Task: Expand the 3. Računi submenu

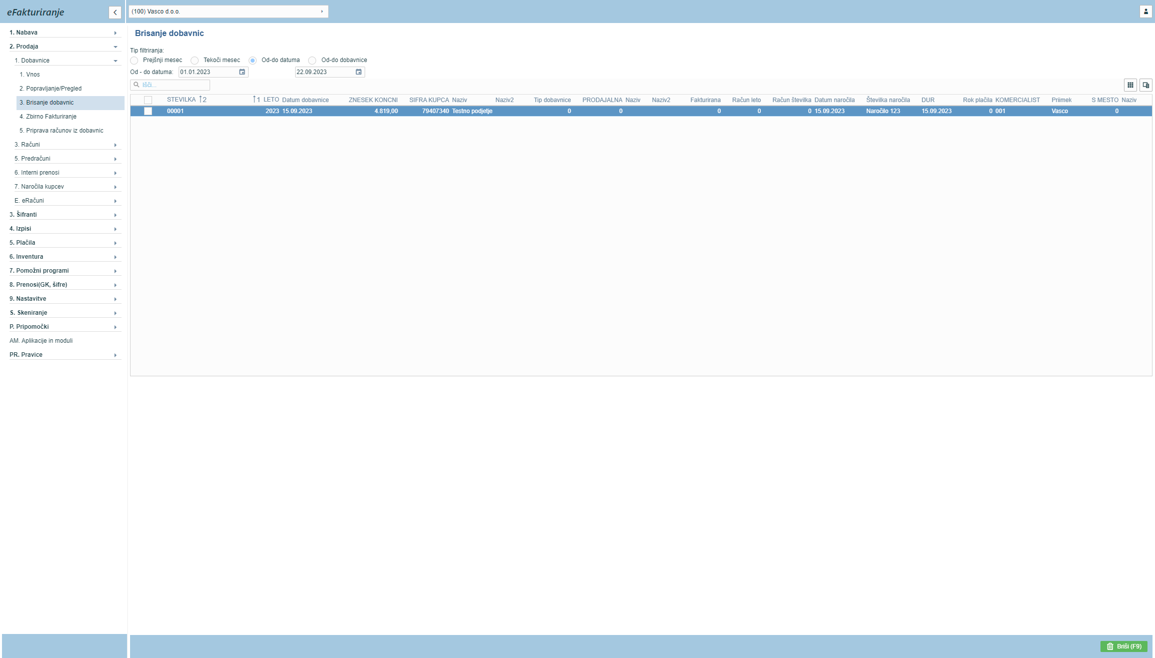Action: coord(68,145)
